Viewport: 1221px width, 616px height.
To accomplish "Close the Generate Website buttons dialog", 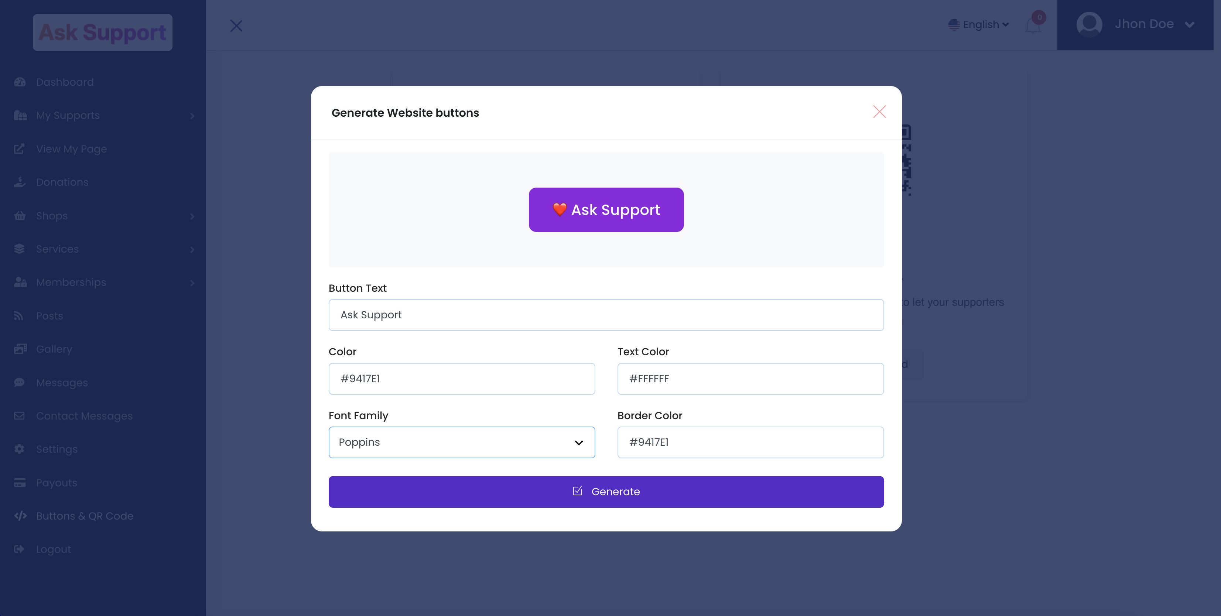I will [x=879, y=112].
